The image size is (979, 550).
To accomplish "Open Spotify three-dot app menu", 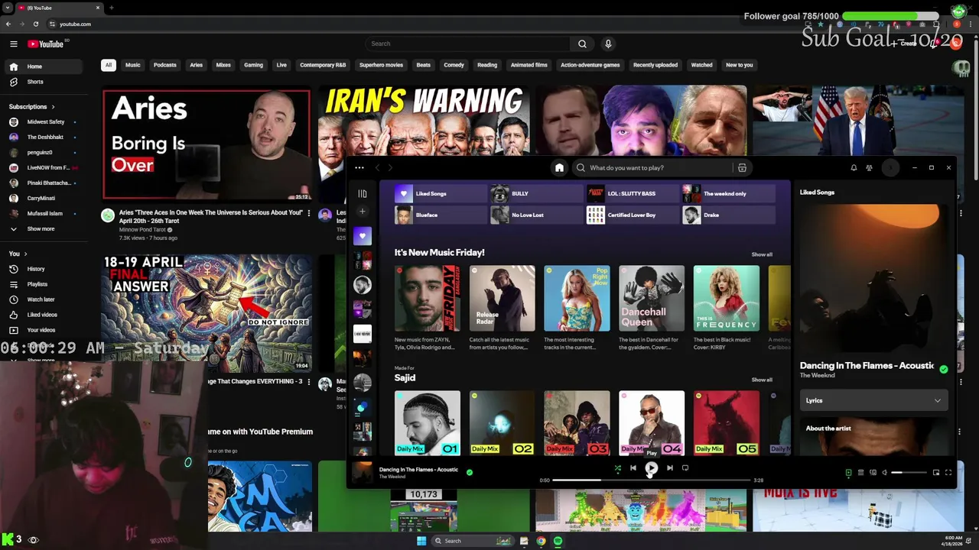I will point(359,168).
